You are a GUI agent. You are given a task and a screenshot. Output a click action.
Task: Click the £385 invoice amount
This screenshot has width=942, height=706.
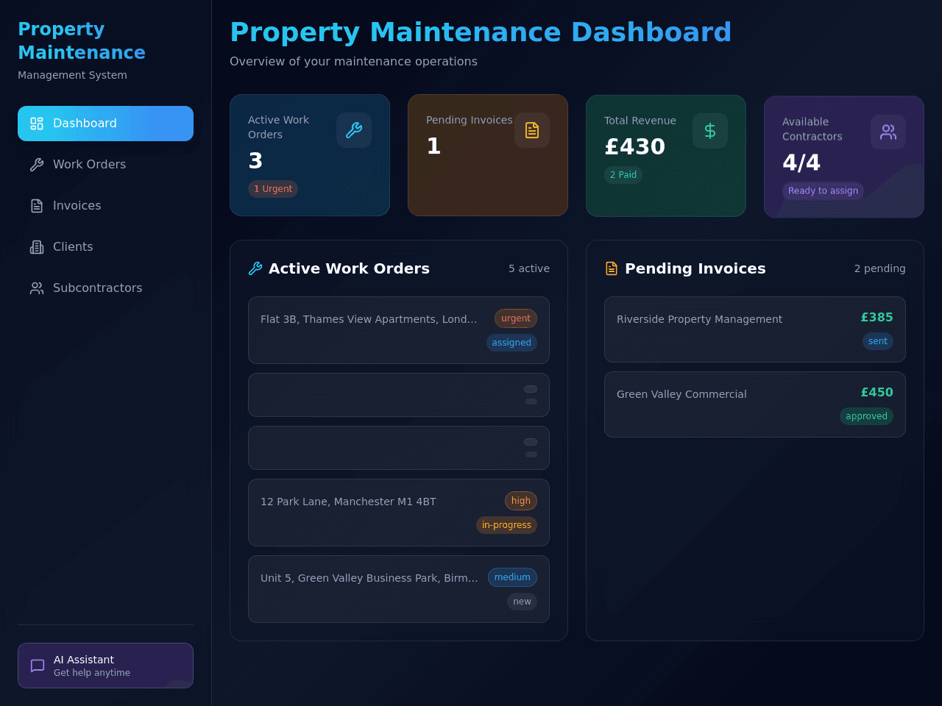click(x=877, y=317)
